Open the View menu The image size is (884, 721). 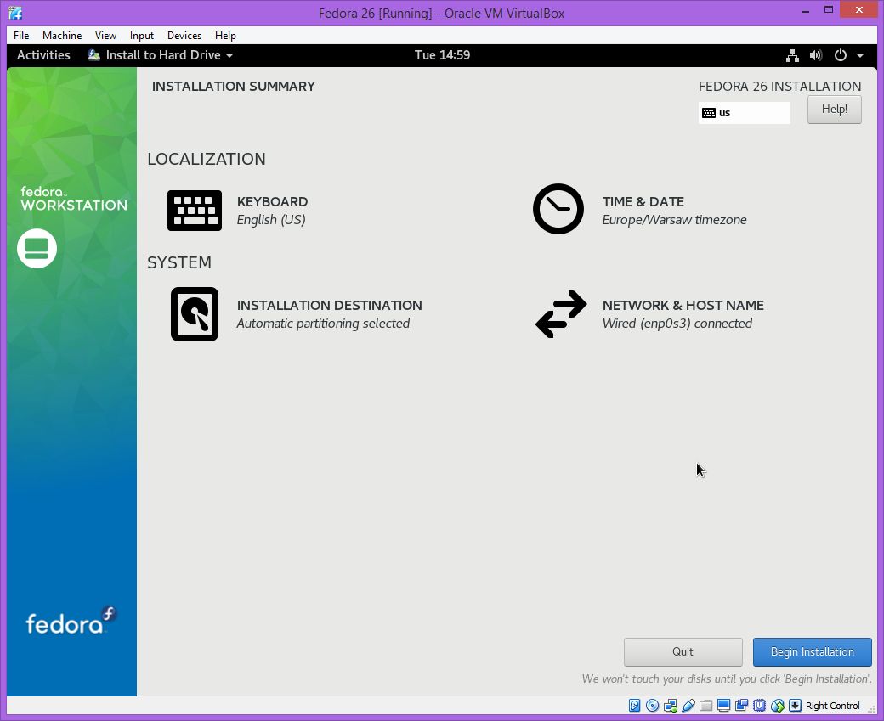click(105, 36)
